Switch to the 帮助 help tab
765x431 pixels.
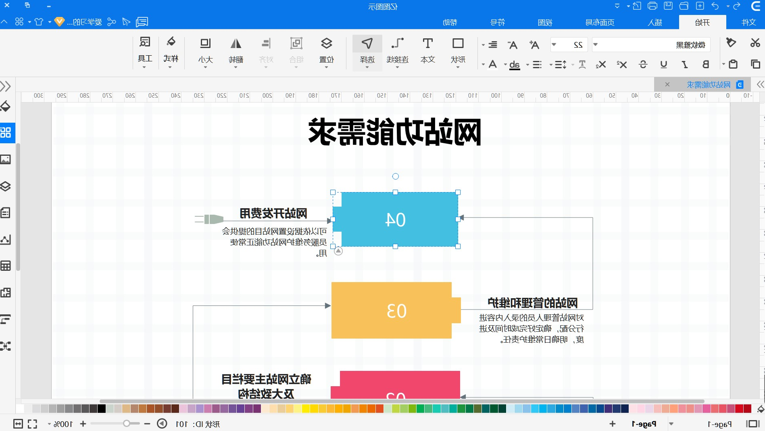point(450,22)
